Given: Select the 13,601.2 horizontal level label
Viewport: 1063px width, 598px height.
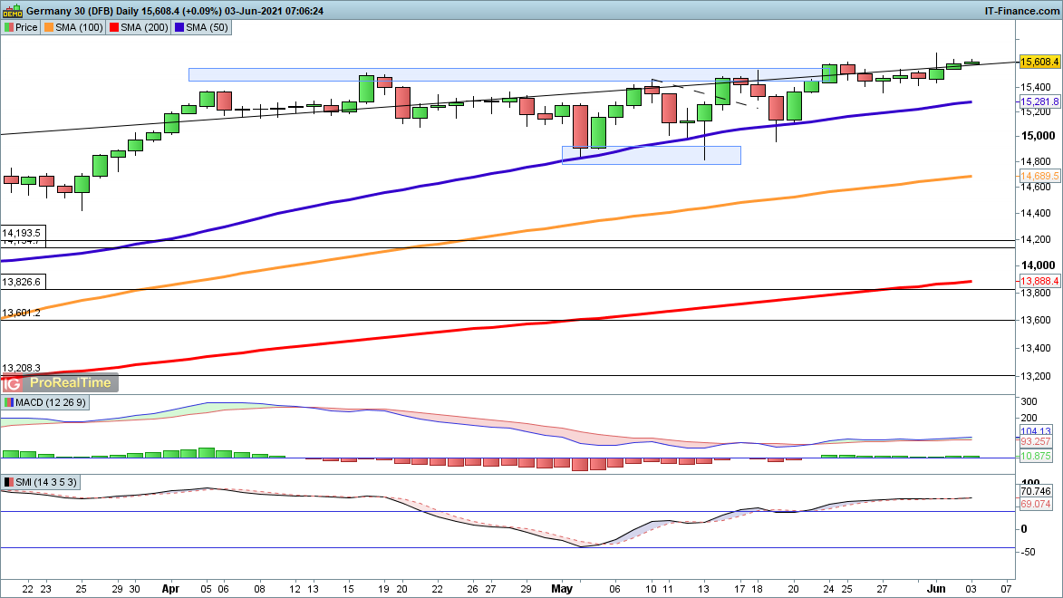Looking at the screenshot, I should pyautogui.click(x=22, y=313).
